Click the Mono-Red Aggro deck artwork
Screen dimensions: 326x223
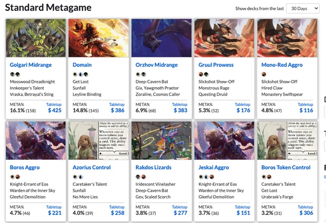pos(287,38)
